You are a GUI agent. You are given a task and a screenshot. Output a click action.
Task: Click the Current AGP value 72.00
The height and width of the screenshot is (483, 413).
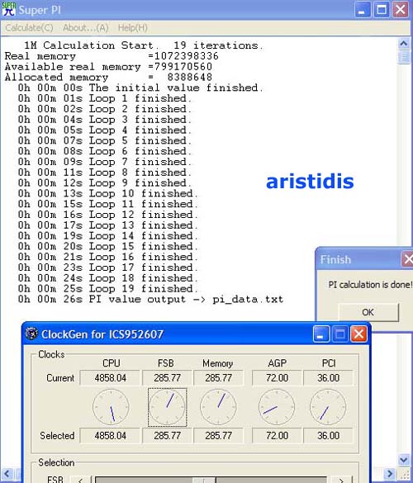[277, 378]
